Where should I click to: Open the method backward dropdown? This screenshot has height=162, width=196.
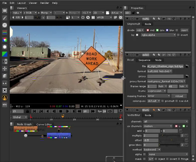pos(152,149)
